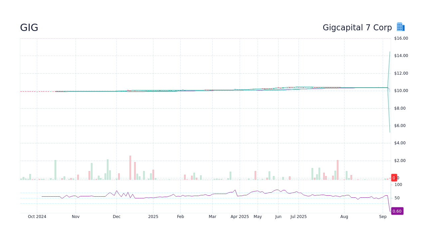Click the Sep date label

[383, 217]
